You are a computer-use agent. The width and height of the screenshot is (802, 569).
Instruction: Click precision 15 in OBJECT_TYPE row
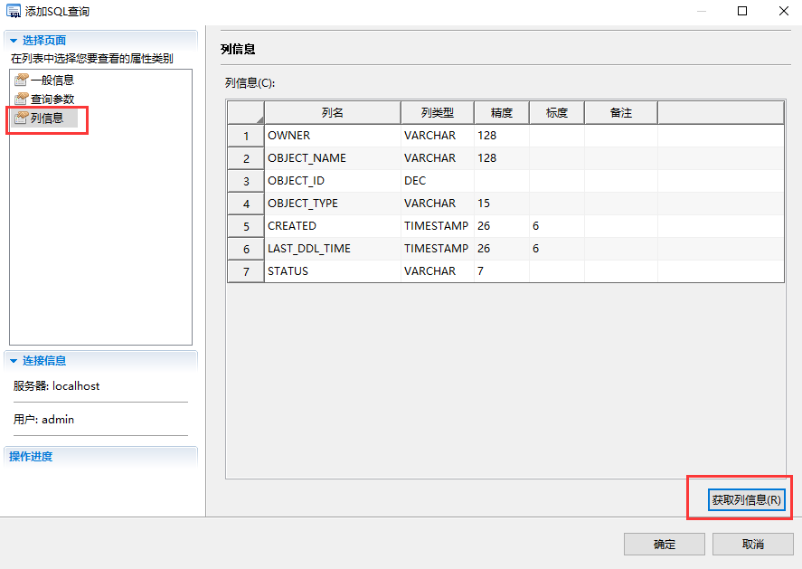502,204
